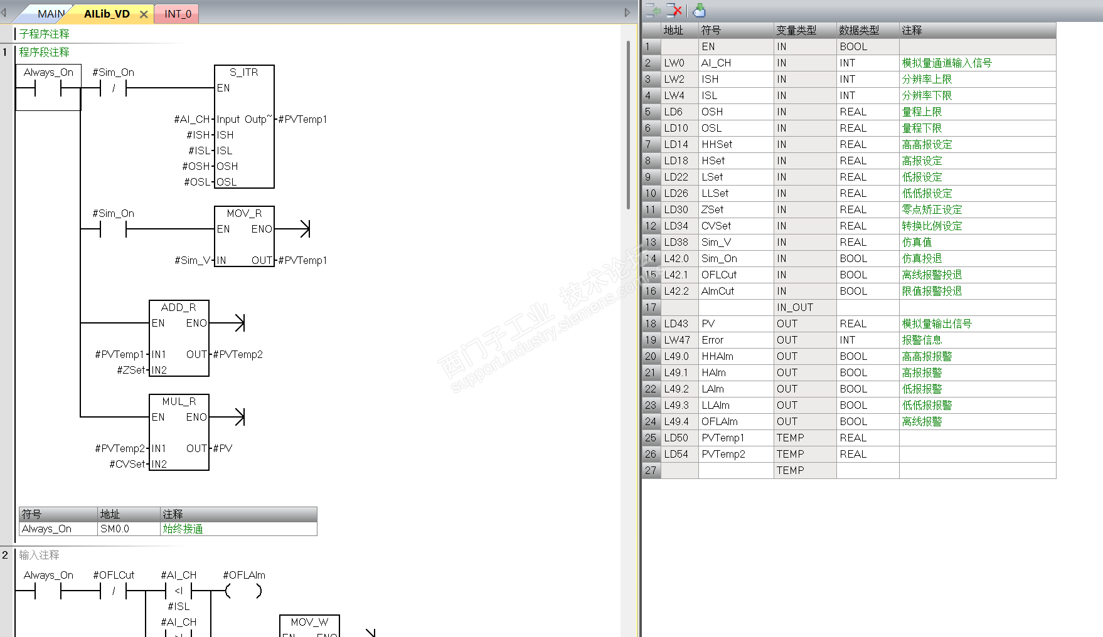Click the tab scroll right arrow
Screen dimensions: 1103x637
(x=627, y=13)
